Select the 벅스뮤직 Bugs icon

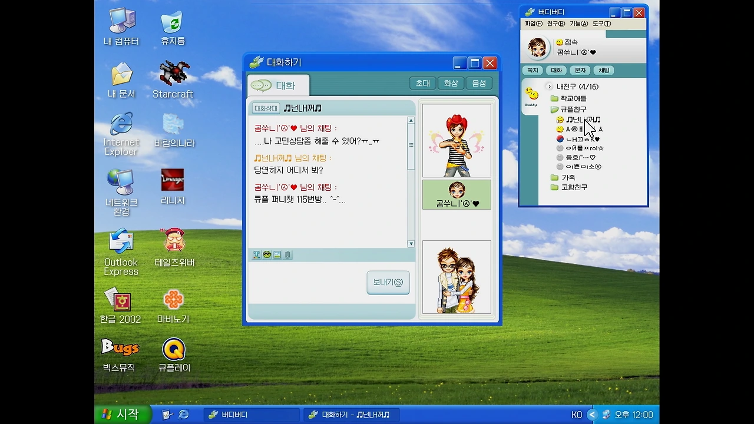[120, 355]
